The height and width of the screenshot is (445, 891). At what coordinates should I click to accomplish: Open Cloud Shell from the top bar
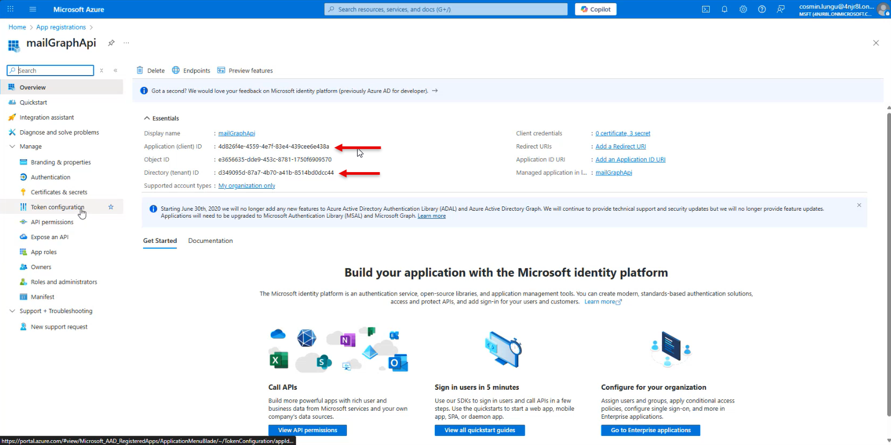pos(706,9)
